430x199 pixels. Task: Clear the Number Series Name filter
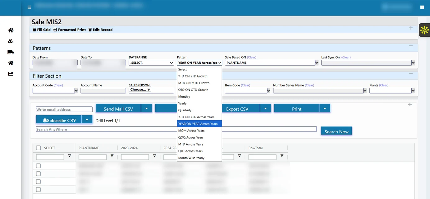(309, 85)
